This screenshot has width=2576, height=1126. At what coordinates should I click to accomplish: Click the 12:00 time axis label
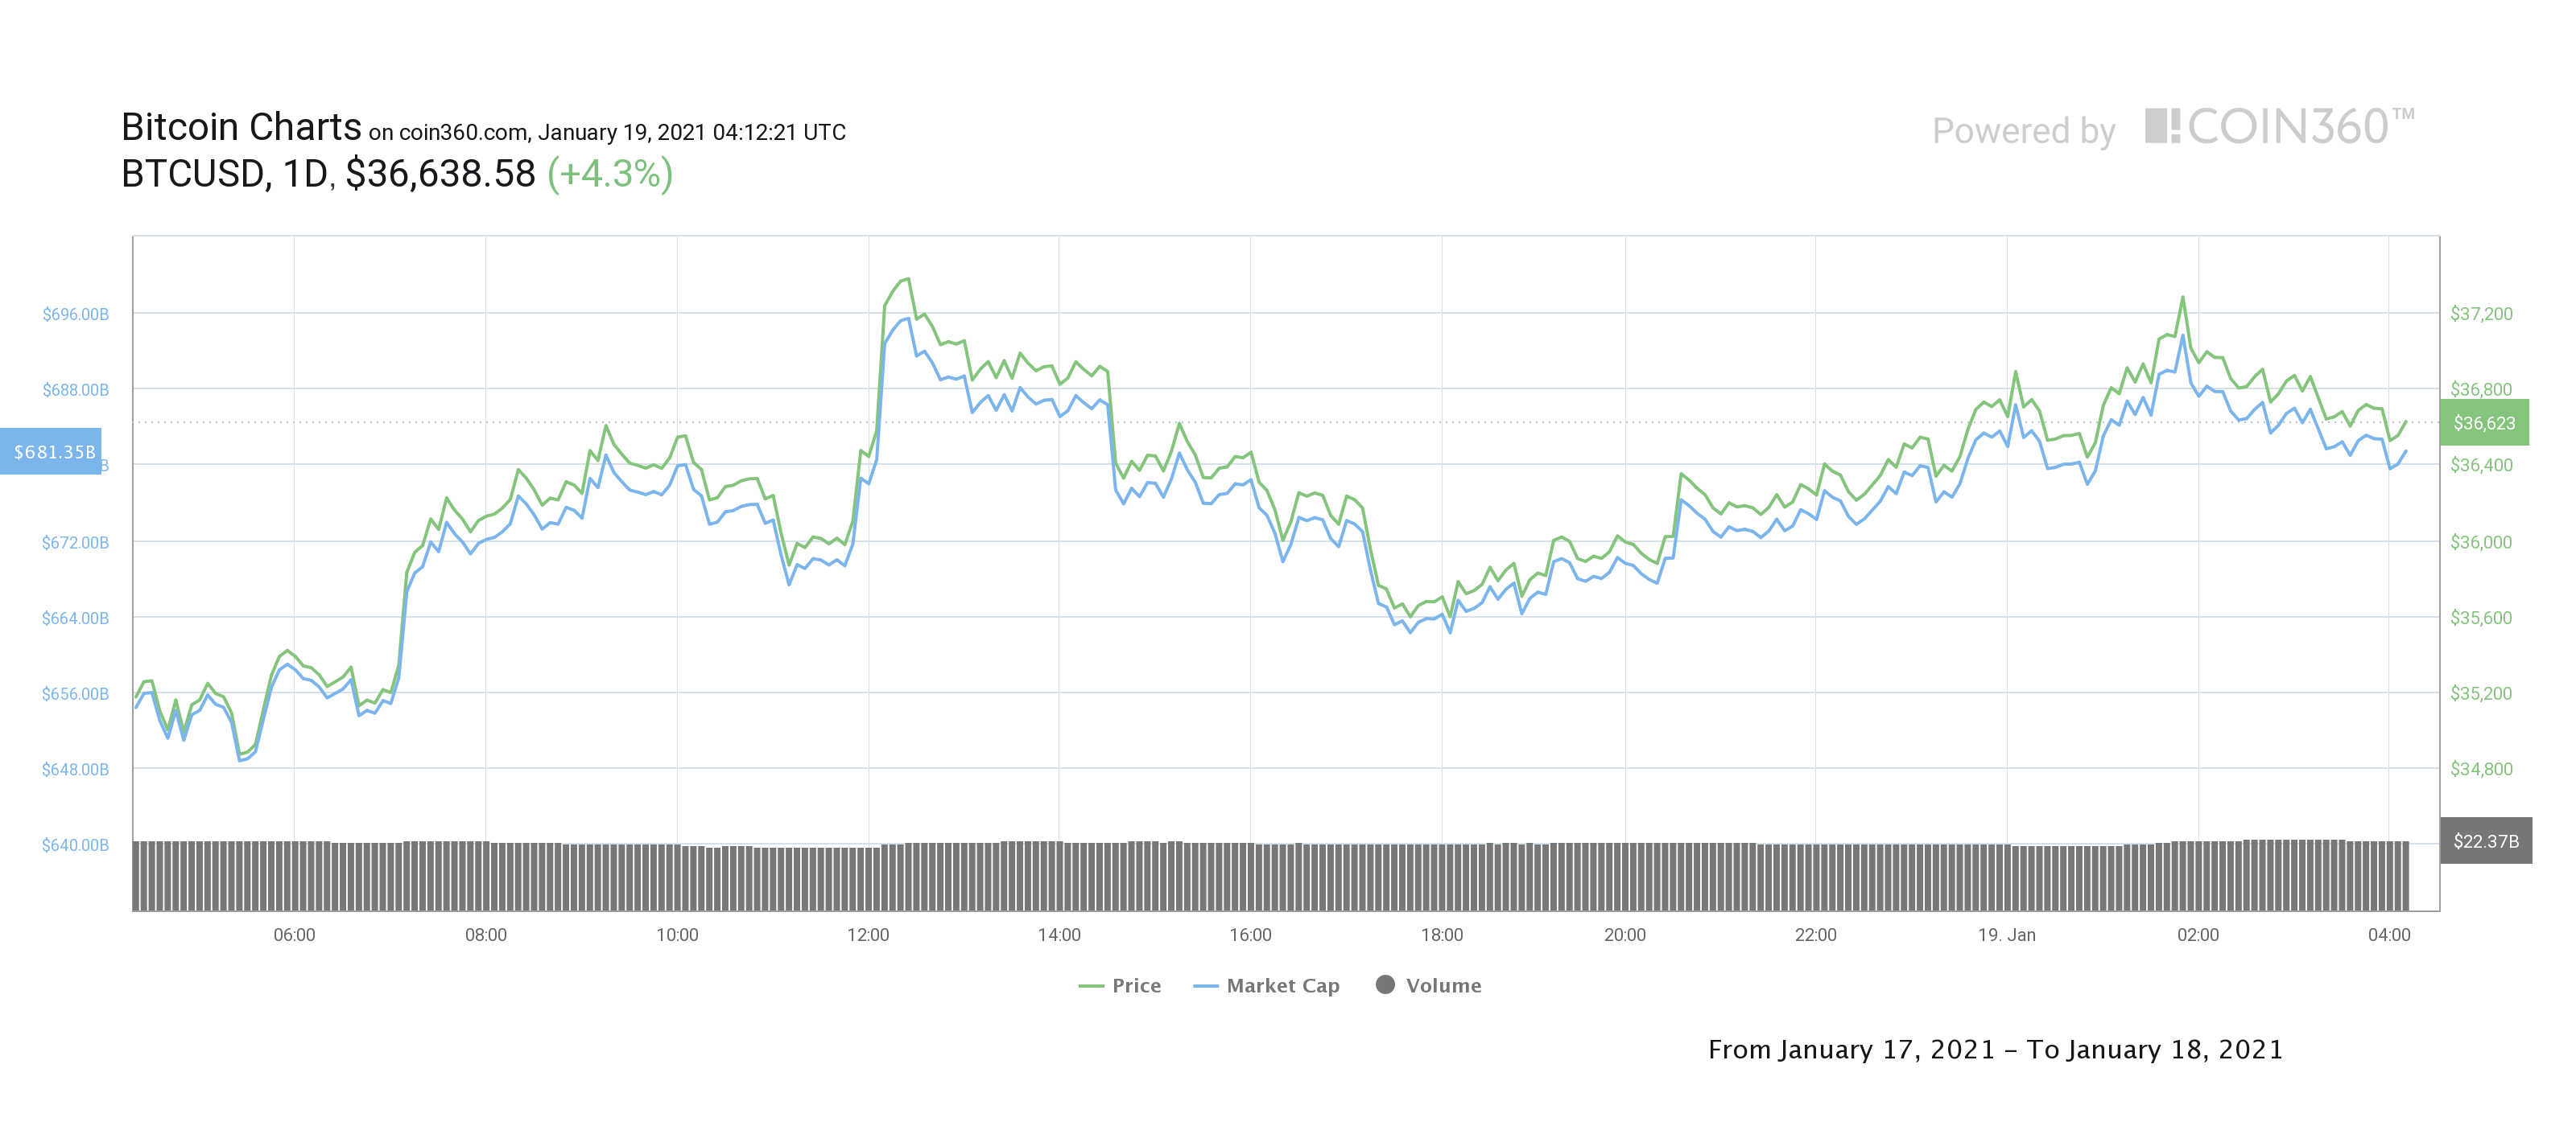pos(868,935)
